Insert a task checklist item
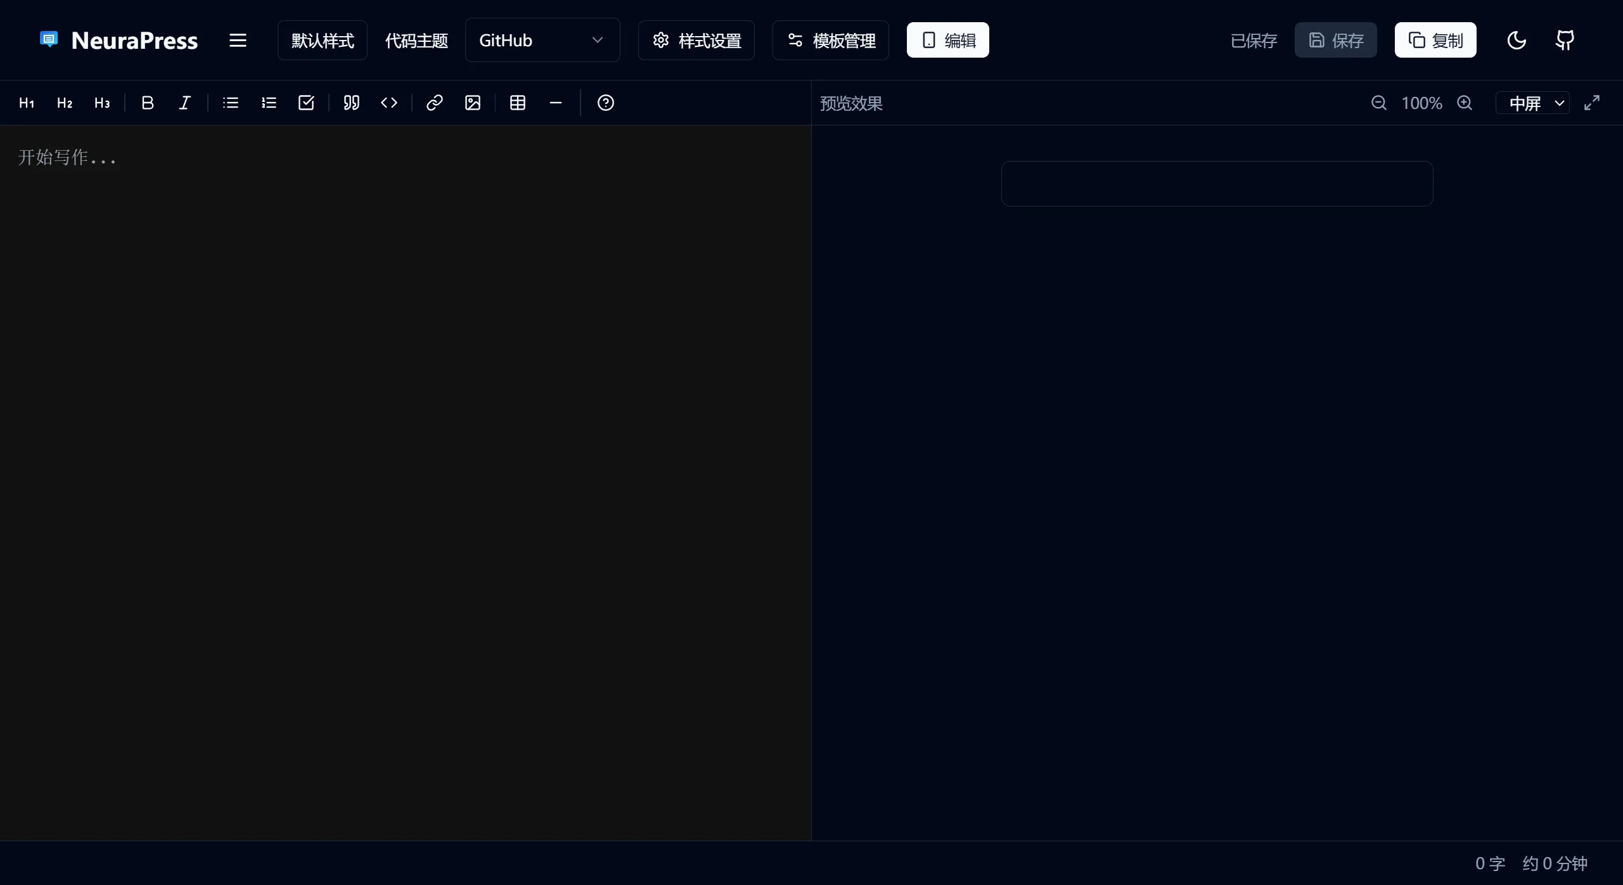Viewport: 1623px width, 885px height. click(x=306, y=103)
